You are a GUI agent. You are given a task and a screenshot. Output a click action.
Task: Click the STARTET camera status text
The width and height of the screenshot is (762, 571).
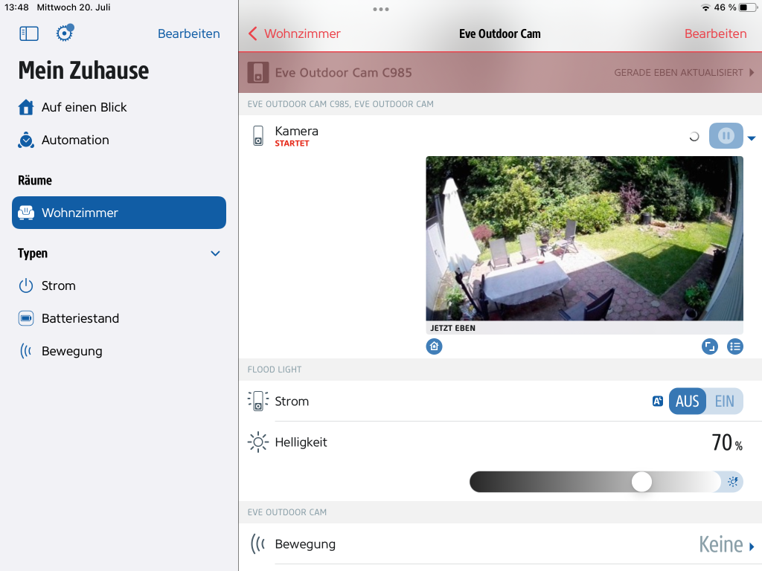click(x=292, y=143)
